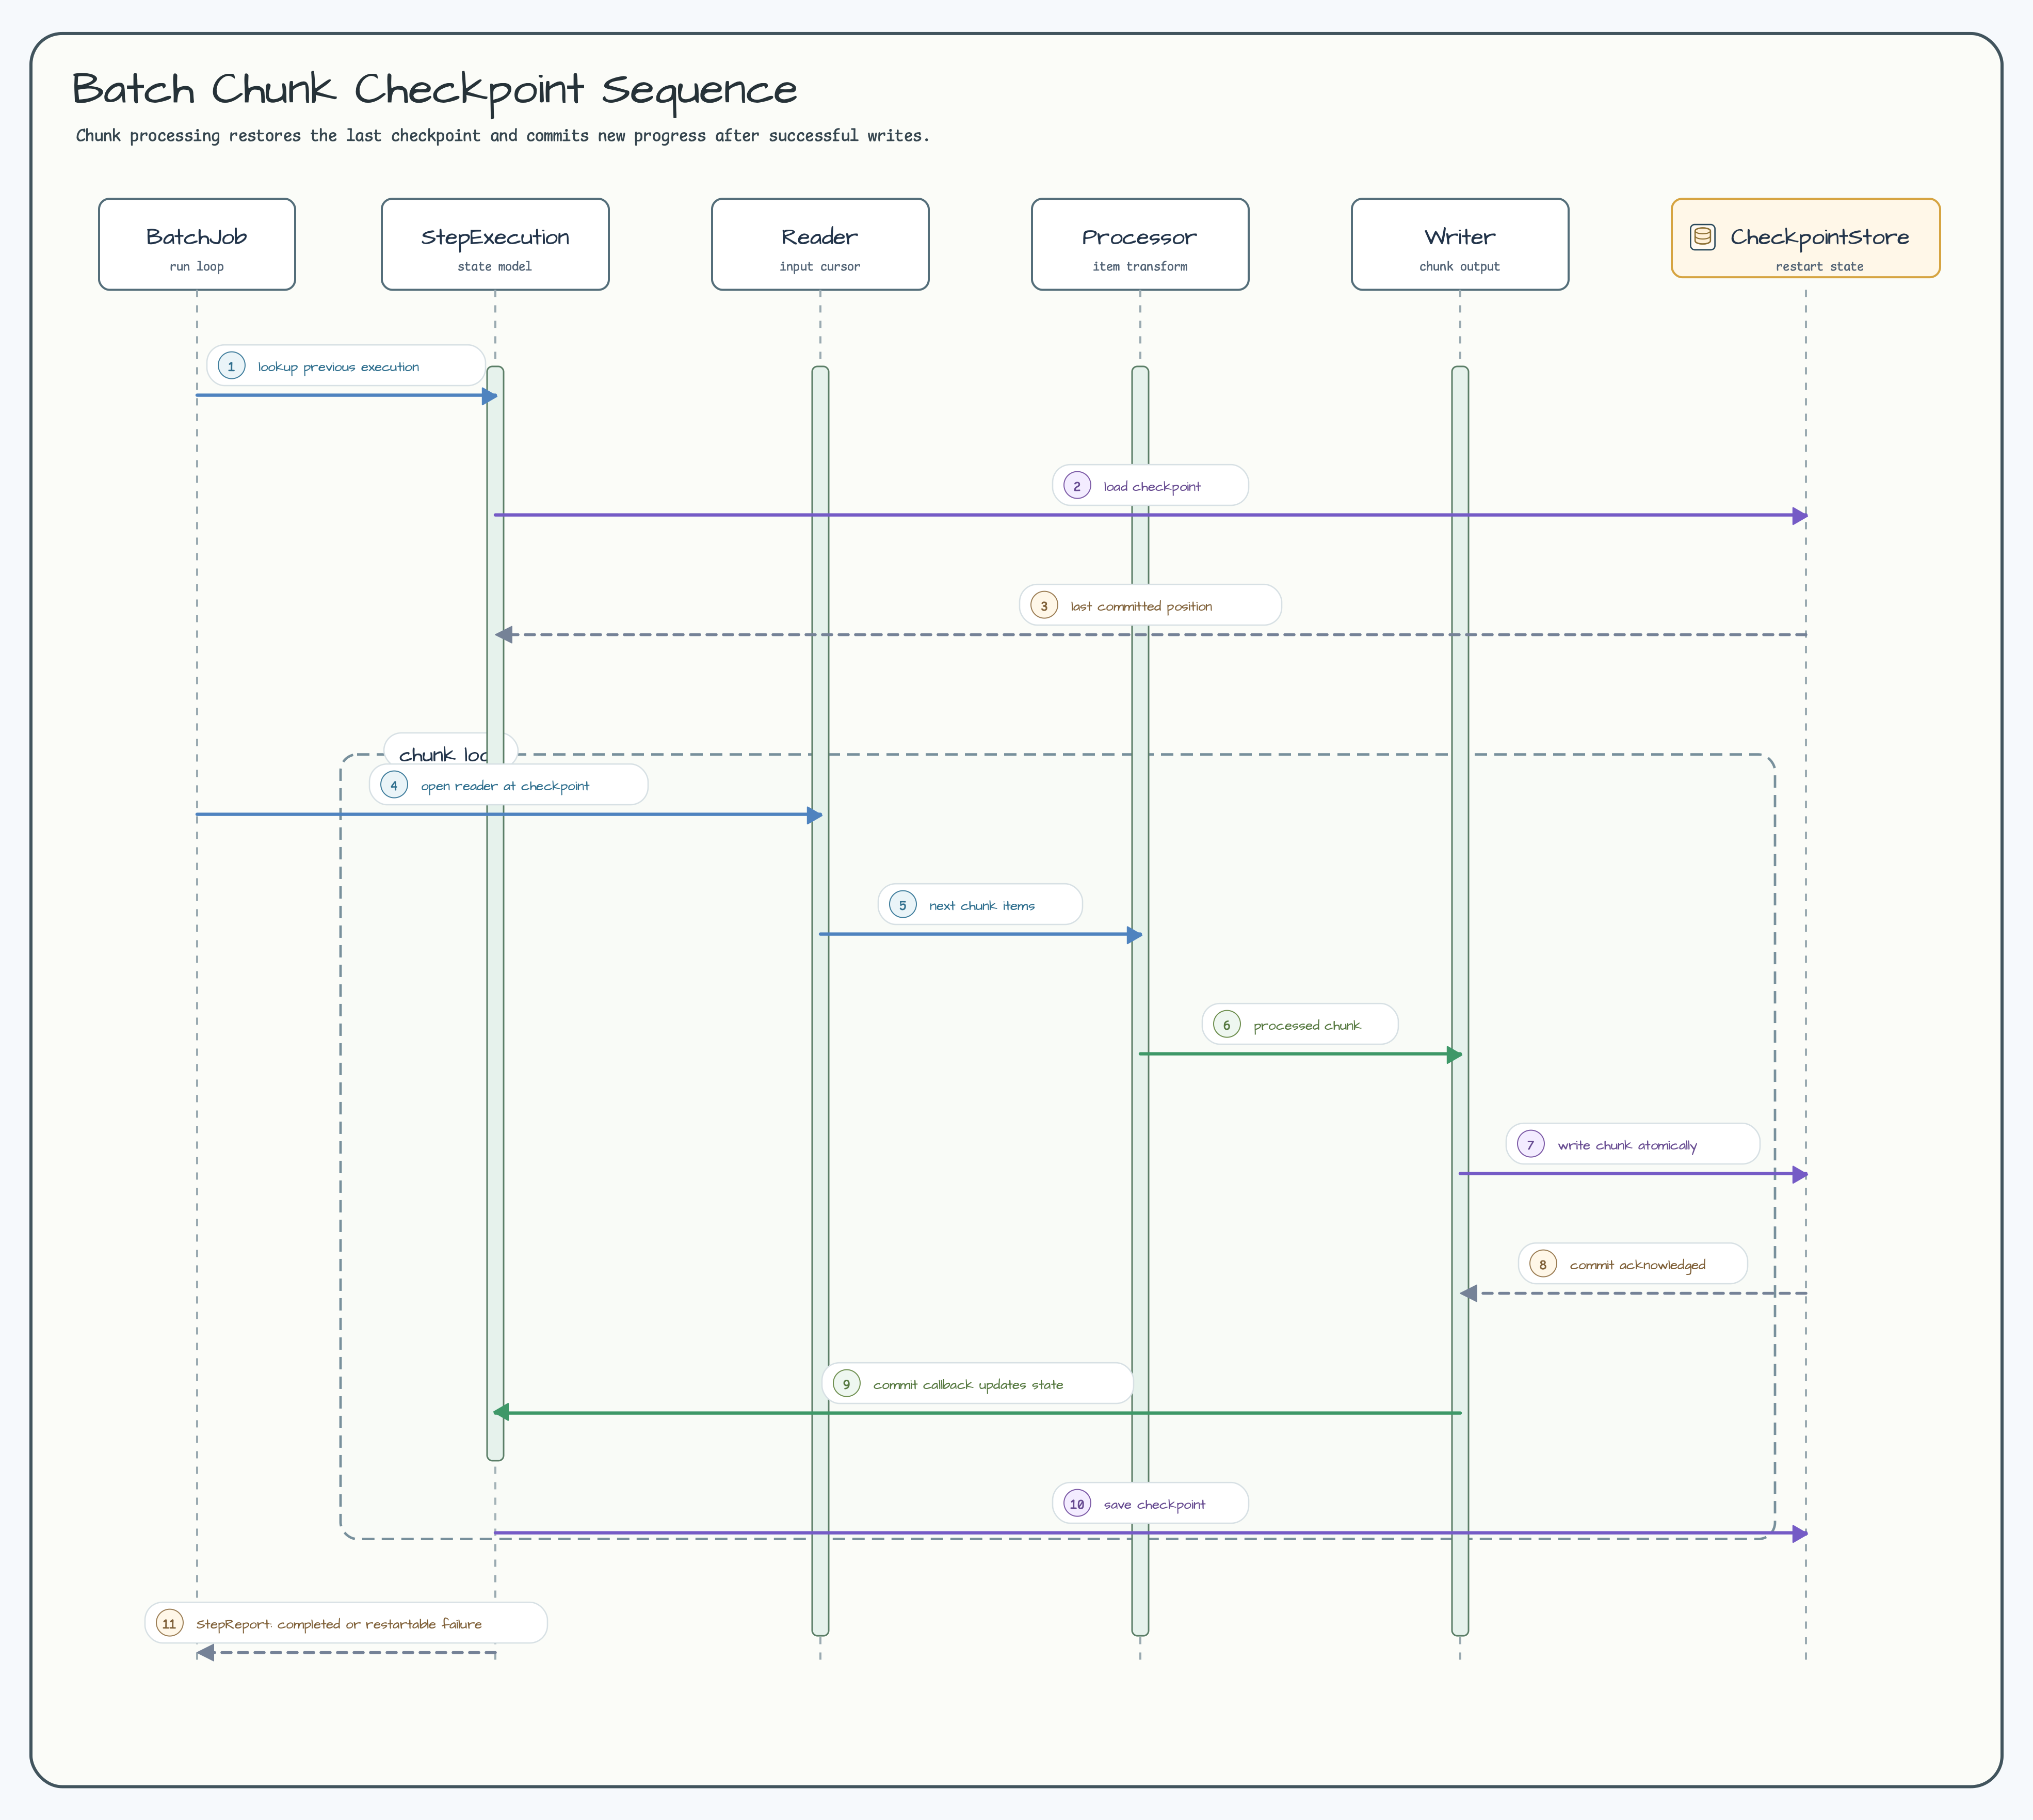Click the 'write chunk atomically' label
Image resolution: width=2033 pixels, height=1820 pixels.
1632,1144
